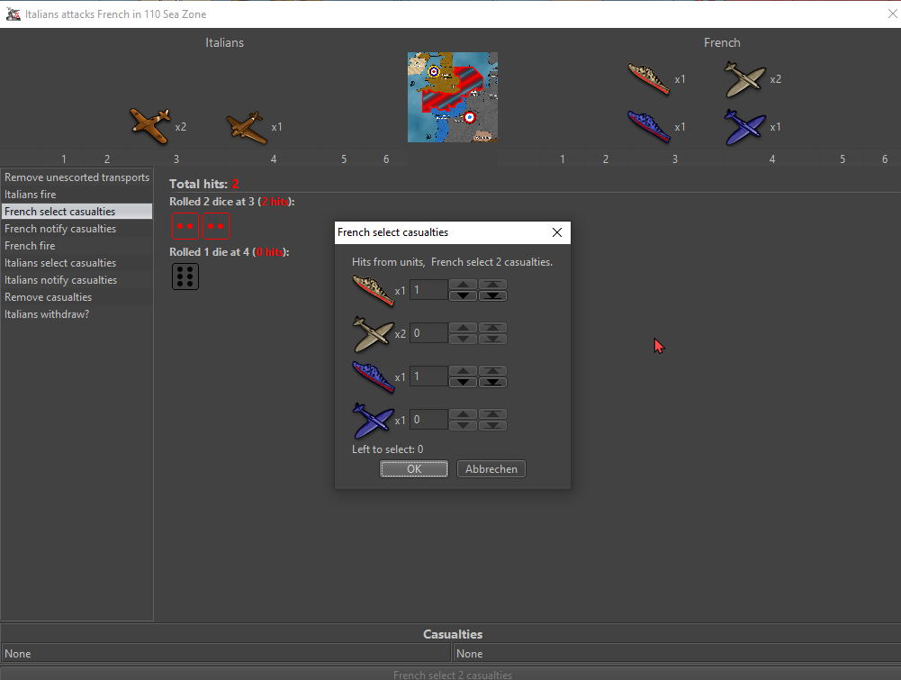
Task: Set tan cruiser casualties to minimum
Action: coord(492,295)
